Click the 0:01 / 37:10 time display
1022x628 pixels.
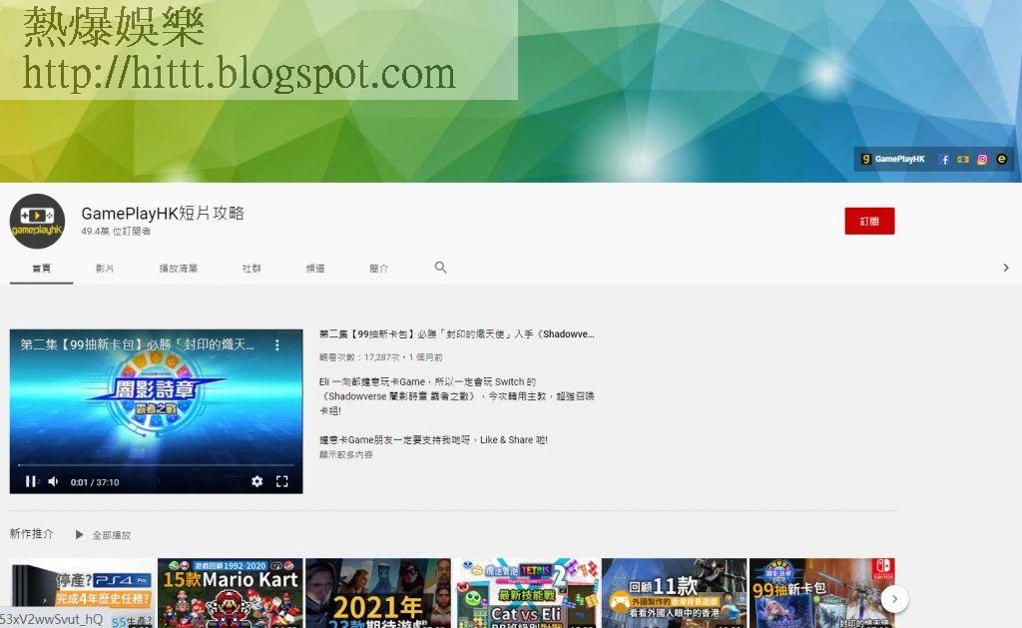pos(95,482)
